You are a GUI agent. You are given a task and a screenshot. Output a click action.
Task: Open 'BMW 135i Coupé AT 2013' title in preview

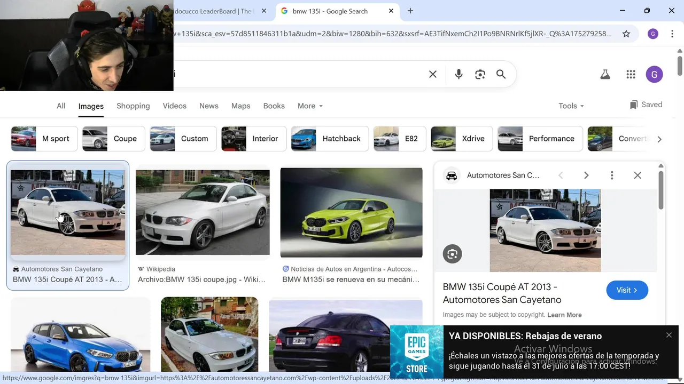[502, 293]
